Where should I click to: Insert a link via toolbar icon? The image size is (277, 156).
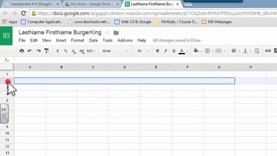[268, 51]
